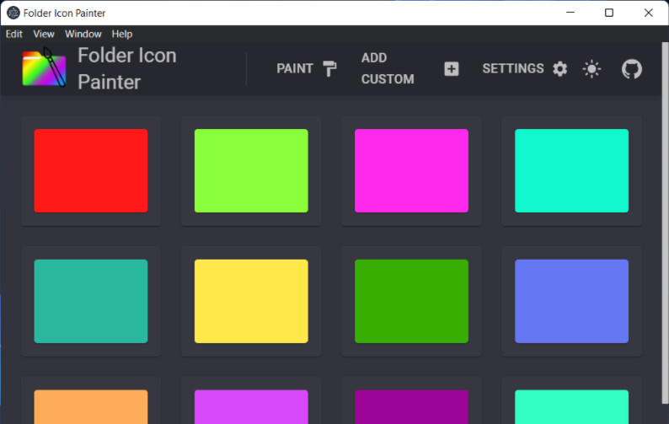Select the bright cyan color swatch
Viewport: 669px width, 424px height.
[x=572, y=171]
